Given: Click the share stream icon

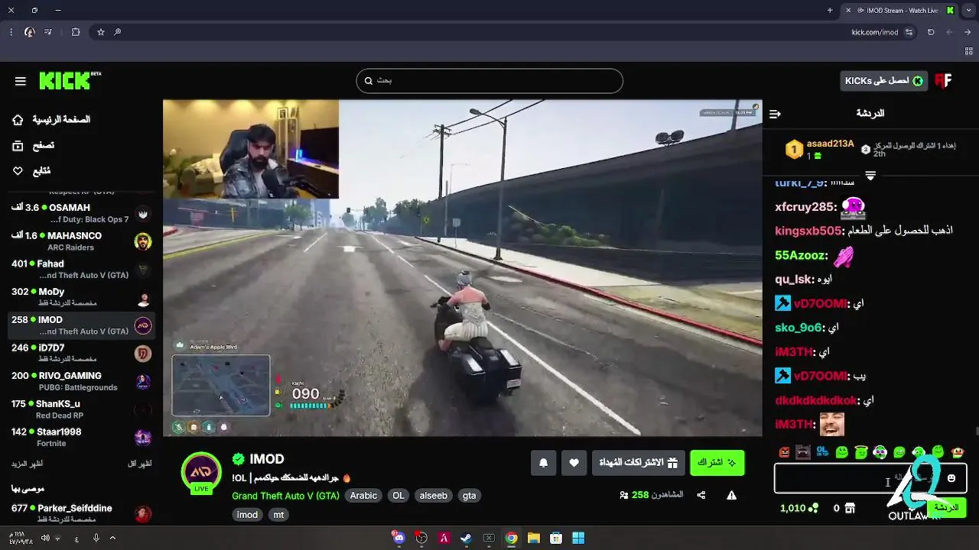Looking at the screenshot, I should [701, 495].
